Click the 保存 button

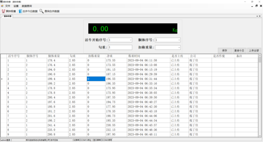point(225,50)
